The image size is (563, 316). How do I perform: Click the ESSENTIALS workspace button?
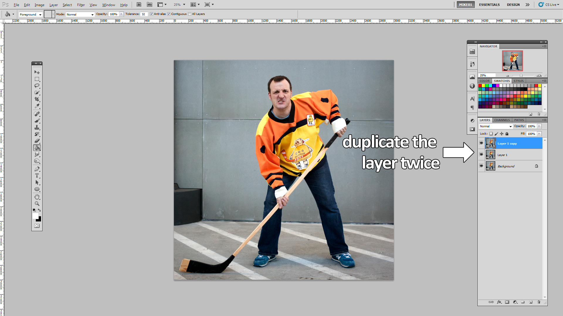pos(489,5)
